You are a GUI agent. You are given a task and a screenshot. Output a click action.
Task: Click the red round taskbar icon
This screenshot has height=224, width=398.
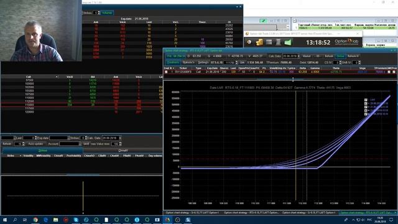66,220
